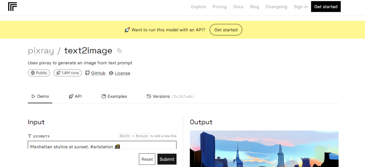Open the GitHub repository link
The image size is (365, 167).
pyautogui.click(x=95, y=73)
